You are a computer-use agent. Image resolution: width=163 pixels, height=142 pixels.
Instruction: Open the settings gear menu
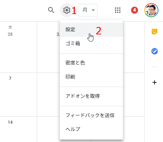click(x=67, y=10)
